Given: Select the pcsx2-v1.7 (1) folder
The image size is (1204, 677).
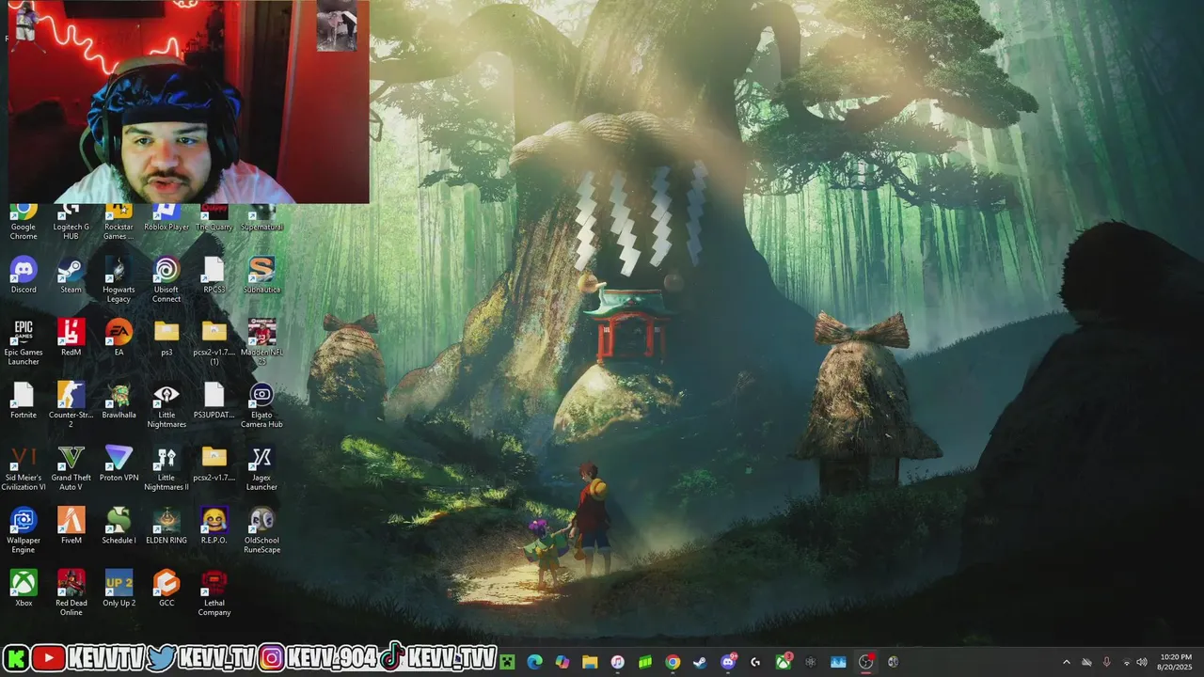Looking at the screenshot, I should pyautogui.click(x=214, y=342).
